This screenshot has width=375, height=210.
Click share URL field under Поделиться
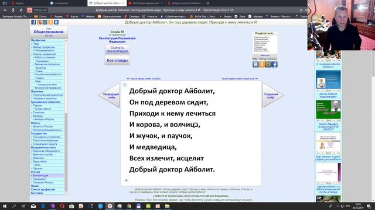[265, 59]
